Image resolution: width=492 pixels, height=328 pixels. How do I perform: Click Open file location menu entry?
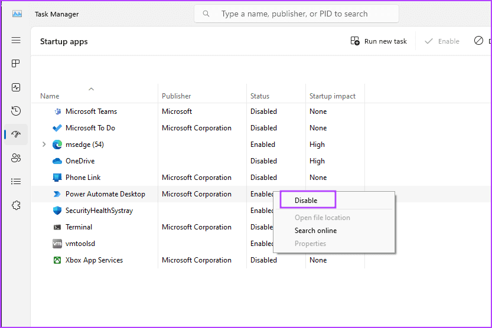pos(322,218)
